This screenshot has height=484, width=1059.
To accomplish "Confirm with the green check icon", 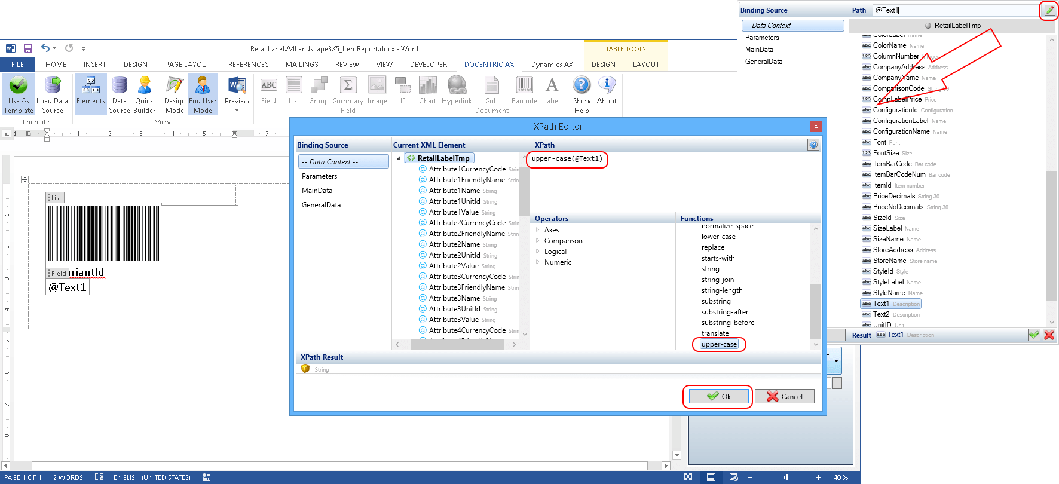I will coord(1034,335).
